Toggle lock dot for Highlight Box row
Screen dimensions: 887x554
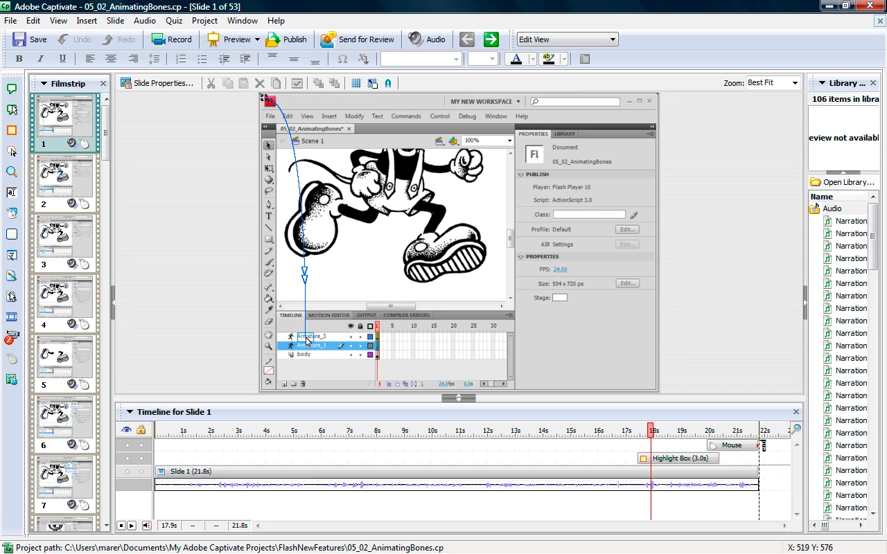(141, 458)
